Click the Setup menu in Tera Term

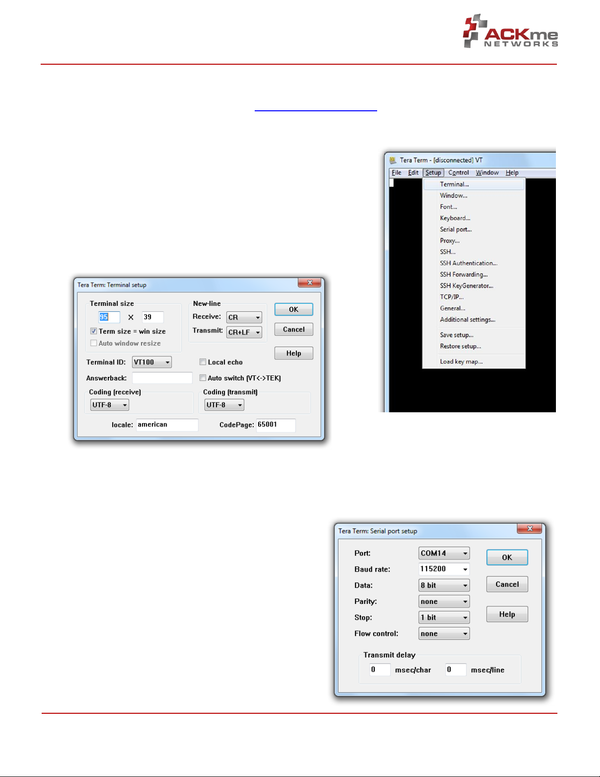pyautogui.click(x=433, y=173)
